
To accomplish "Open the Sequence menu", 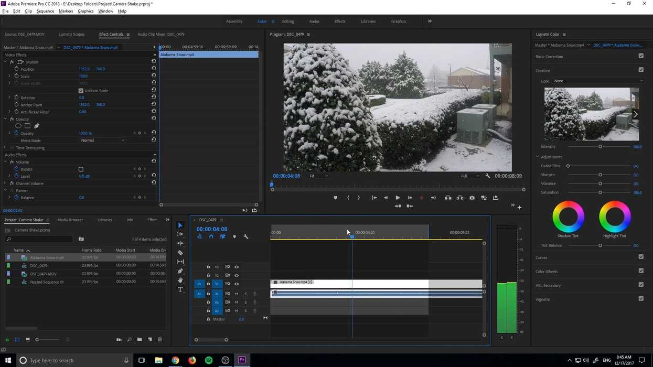I will [x=45, y=11].
